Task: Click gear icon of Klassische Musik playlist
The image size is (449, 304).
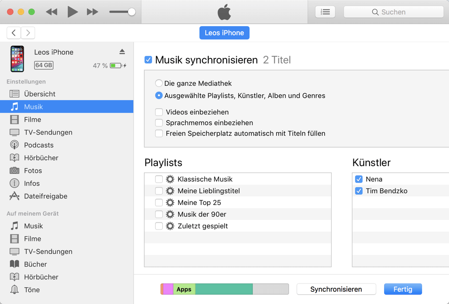Action: 170,179
